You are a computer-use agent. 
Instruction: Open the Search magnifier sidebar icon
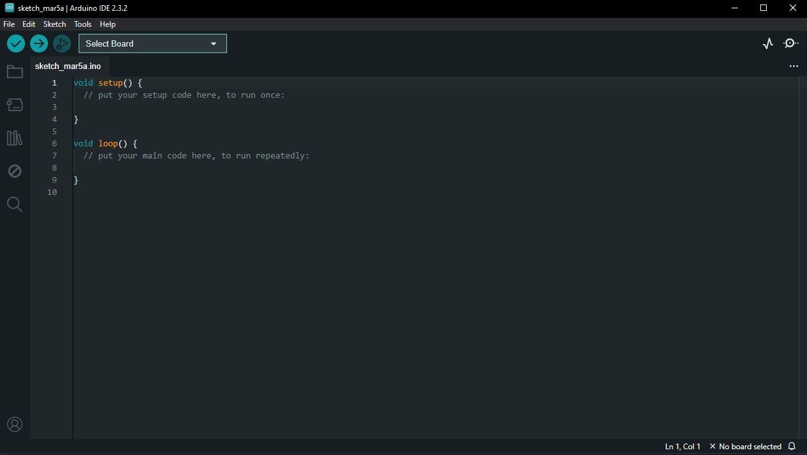pyautogui.click(x=15, y=204)
